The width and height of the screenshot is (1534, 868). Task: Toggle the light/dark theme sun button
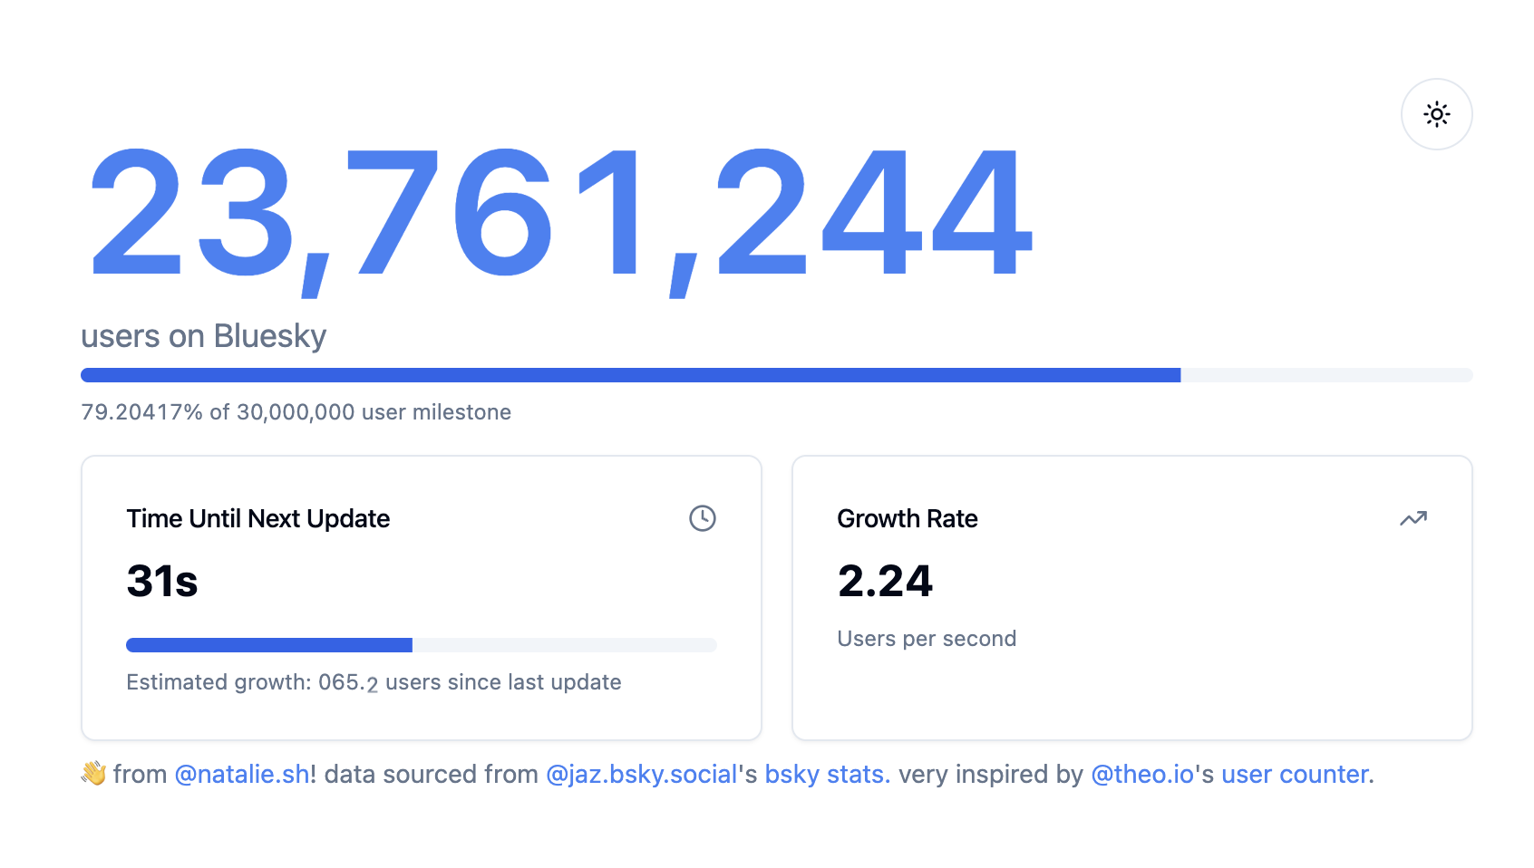[x=1436, y=114]
